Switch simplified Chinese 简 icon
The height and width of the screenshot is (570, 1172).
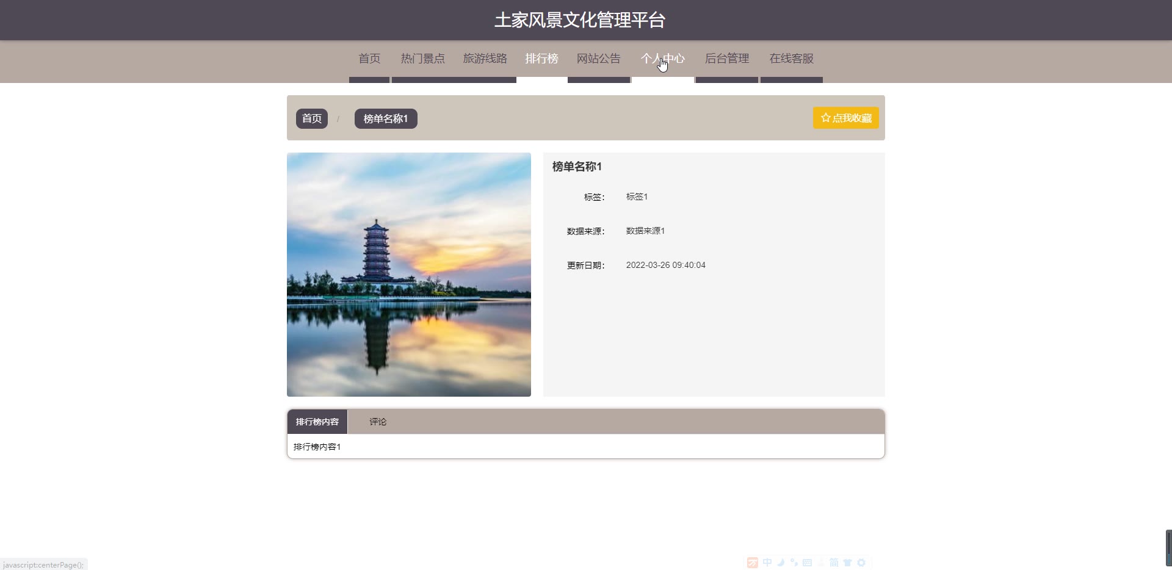click(x=834, y=563)
